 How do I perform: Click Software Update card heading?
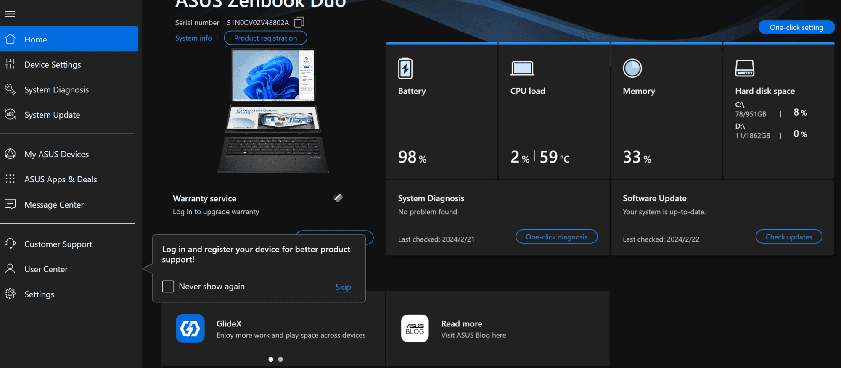pyautogui.click(x=654, y=198)
